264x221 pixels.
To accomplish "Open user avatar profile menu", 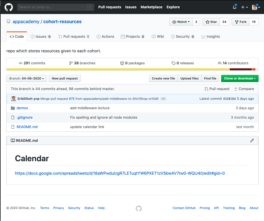I will point(256,7).
